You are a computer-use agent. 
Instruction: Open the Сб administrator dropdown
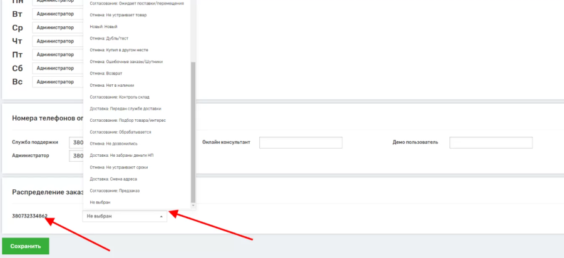(x=58, y=68)
